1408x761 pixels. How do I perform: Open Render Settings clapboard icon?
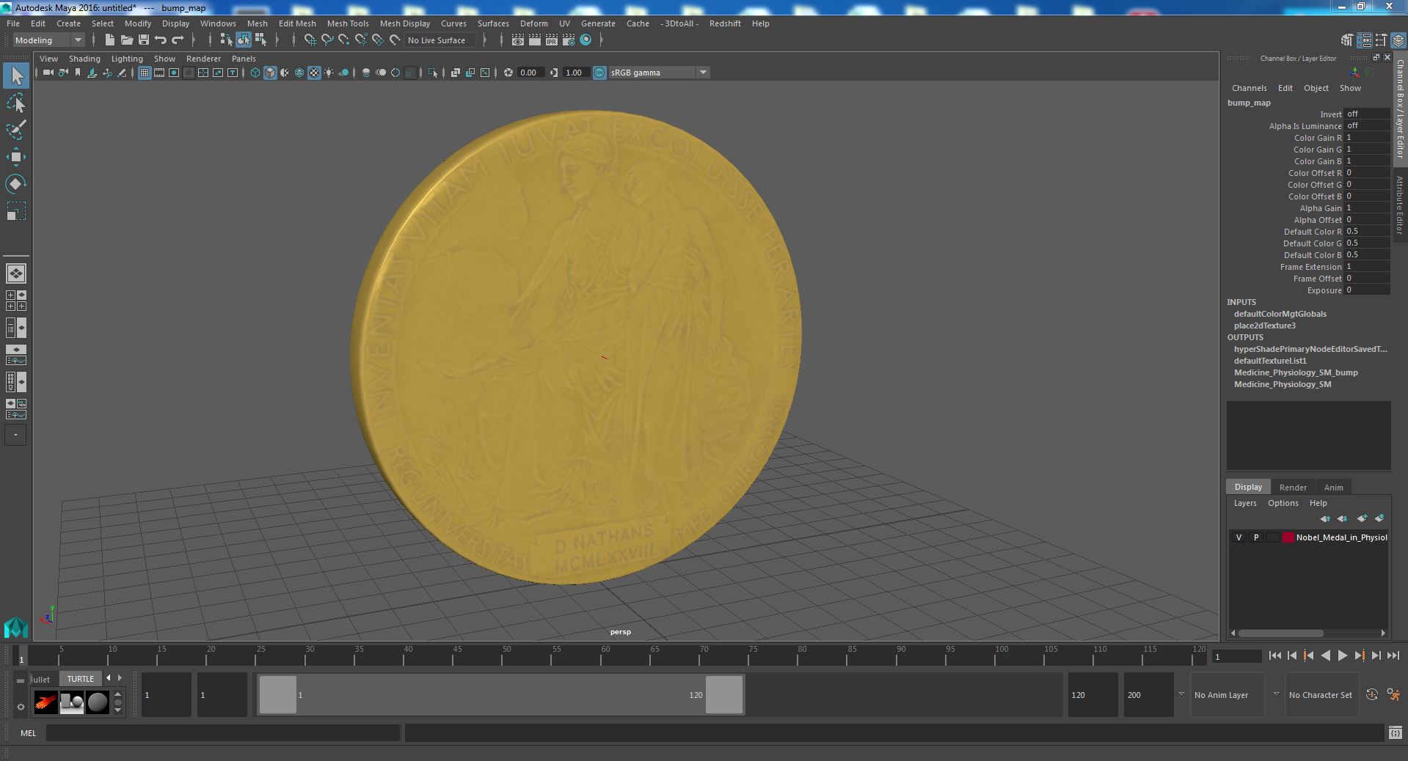point(569,40)
